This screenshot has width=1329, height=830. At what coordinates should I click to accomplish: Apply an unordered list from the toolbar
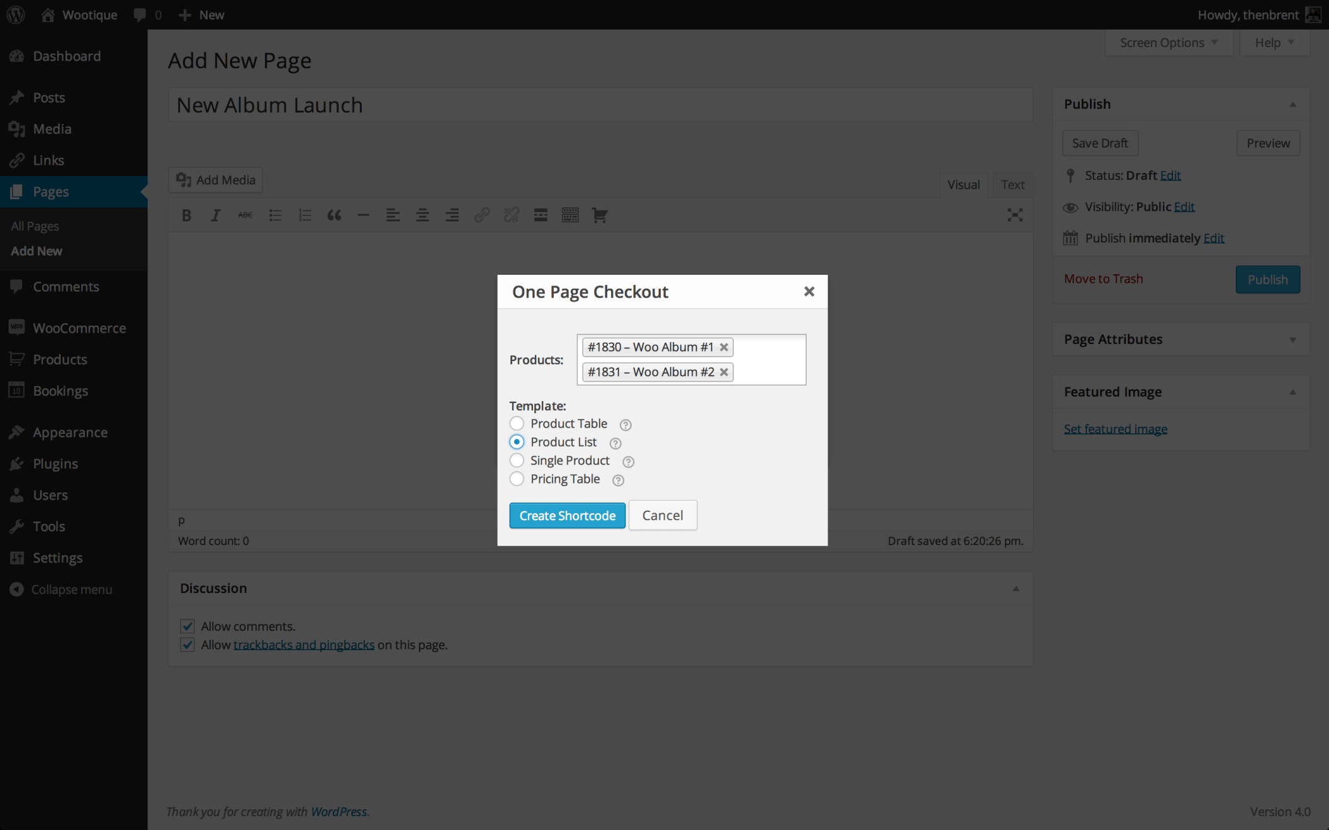click(275, 215)
